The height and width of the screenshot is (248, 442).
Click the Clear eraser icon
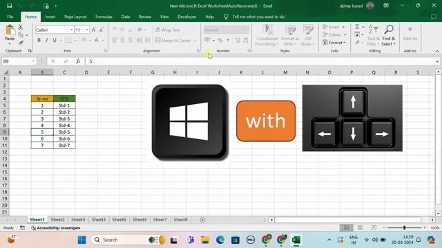click(x=357, y=43)
